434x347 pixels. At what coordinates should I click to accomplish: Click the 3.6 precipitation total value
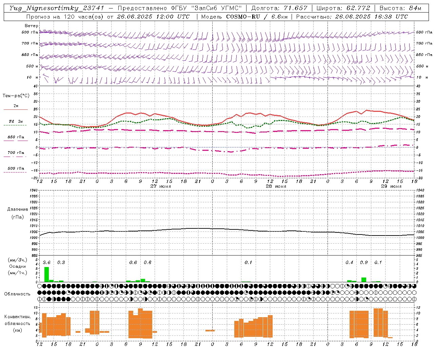pyautogui.click(x=47, y=263)
